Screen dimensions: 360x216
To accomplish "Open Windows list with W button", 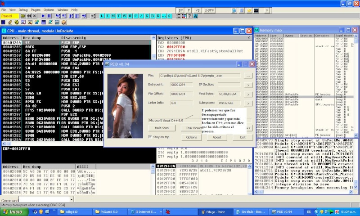I will pos(125,16).
